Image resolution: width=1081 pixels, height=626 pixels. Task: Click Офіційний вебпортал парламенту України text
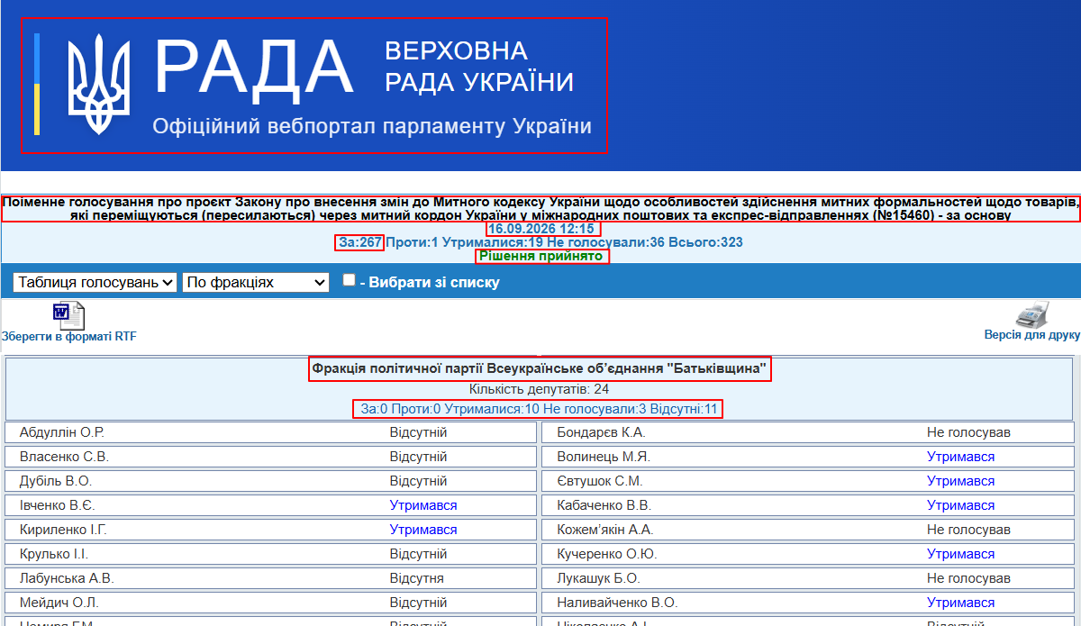(372, 126)
